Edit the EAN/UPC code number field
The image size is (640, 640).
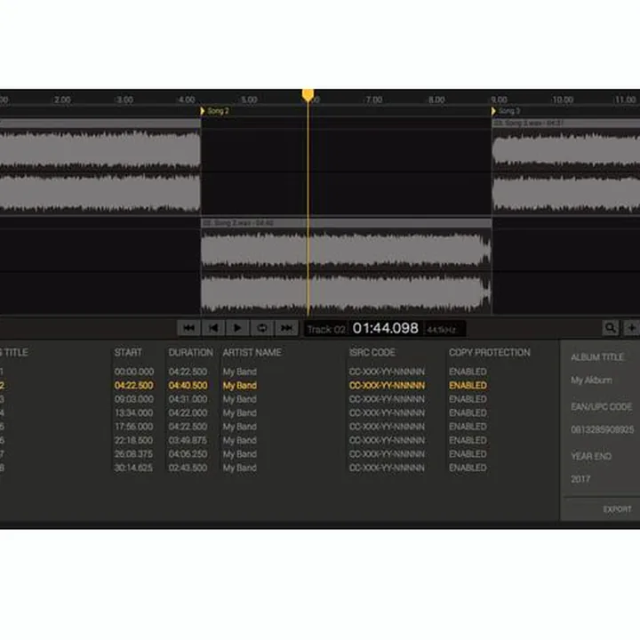pyautogui.click(x=603, y=430)
